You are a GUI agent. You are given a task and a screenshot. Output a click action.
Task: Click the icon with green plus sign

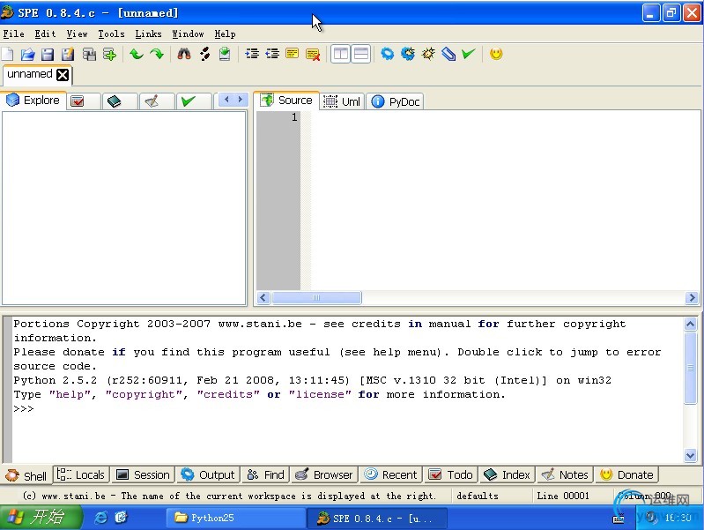pyautogui.click(x=109, y=55)
